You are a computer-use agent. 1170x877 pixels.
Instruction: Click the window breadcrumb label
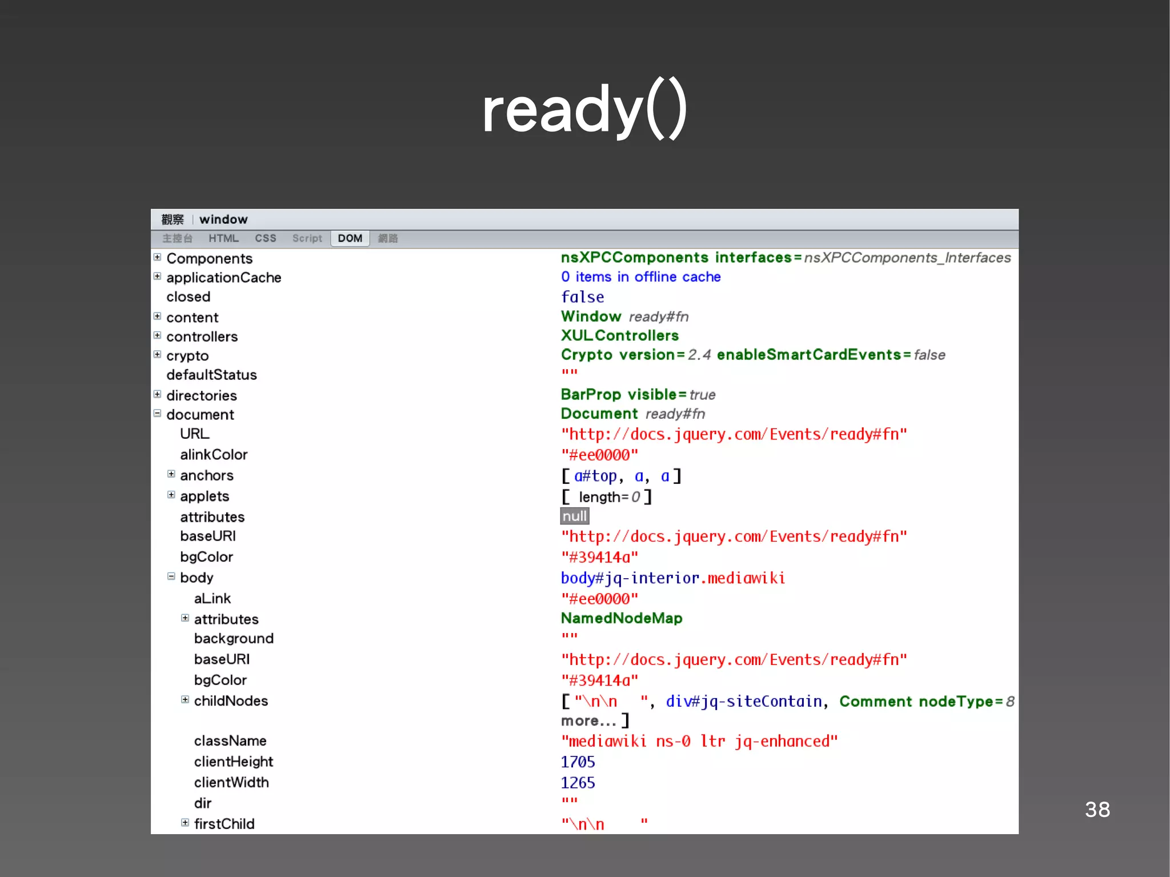pos(223,219)
